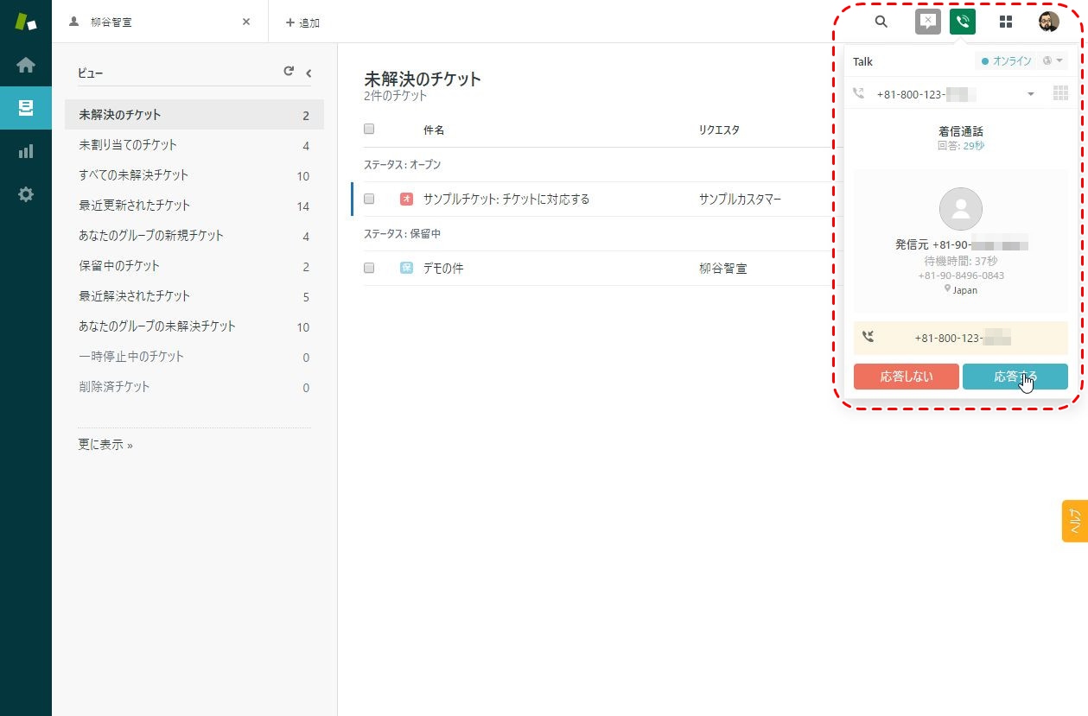Click the 着信通話 heading

[x=961, y=131]
